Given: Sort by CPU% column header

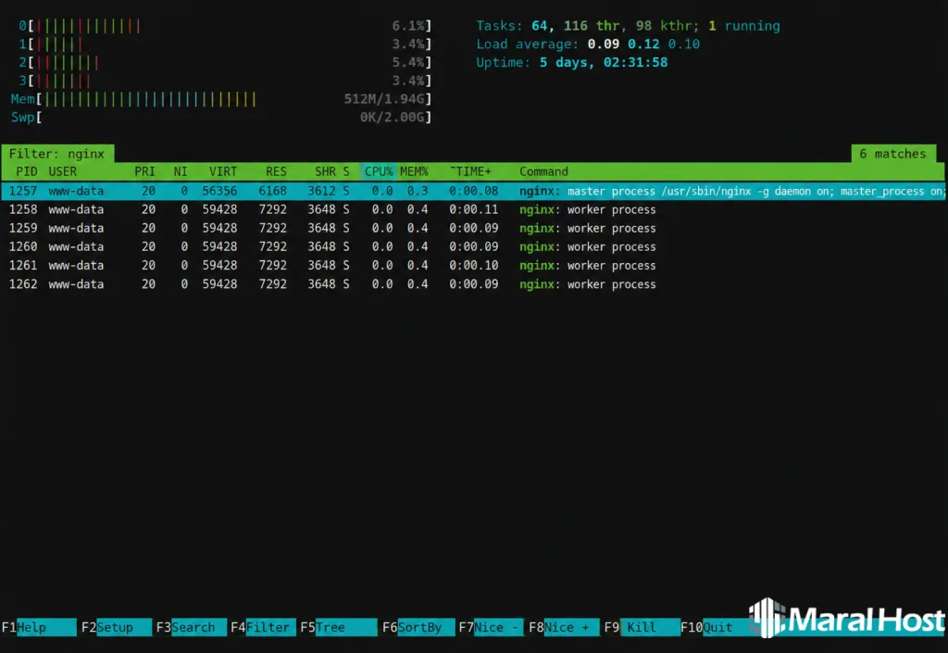Looking at the screenshot, I should (379, 171).
